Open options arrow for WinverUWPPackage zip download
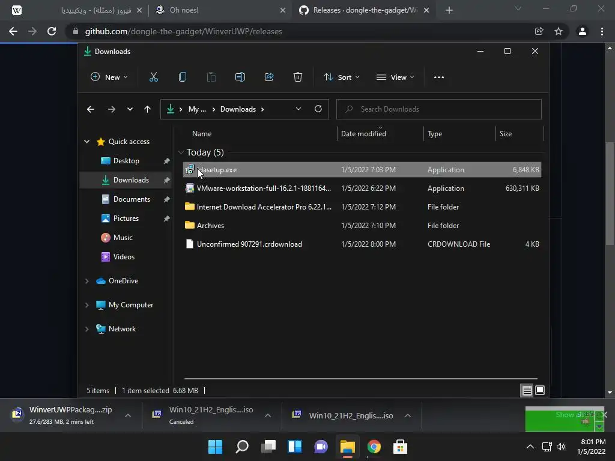 coord(128,415)
